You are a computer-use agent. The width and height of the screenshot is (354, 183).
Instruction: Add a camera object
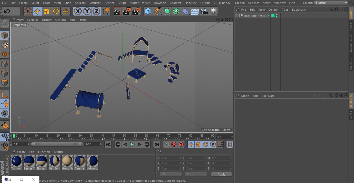click(x=204, y=11)
